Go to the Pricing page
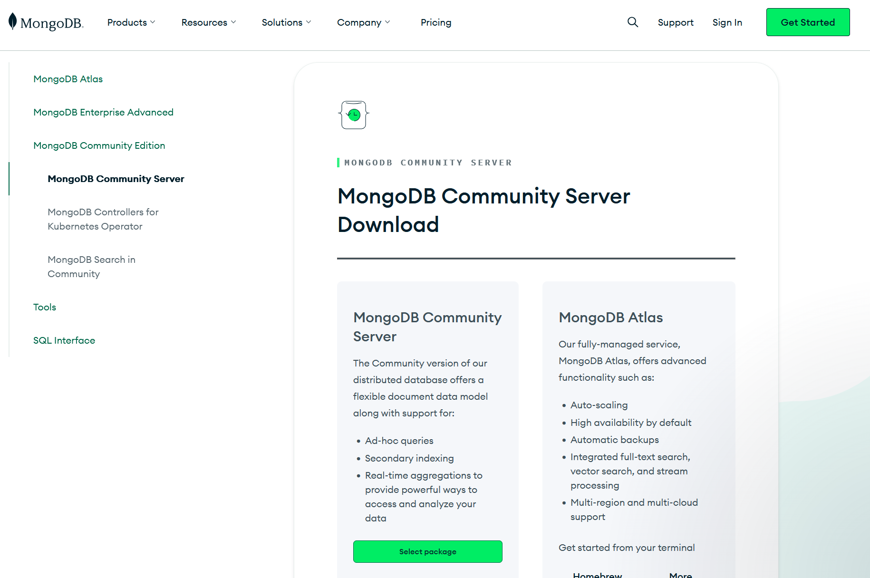Image resolution: width=870 pixels, height=578 pixels. pyautogui.click(x=435, y=22)
